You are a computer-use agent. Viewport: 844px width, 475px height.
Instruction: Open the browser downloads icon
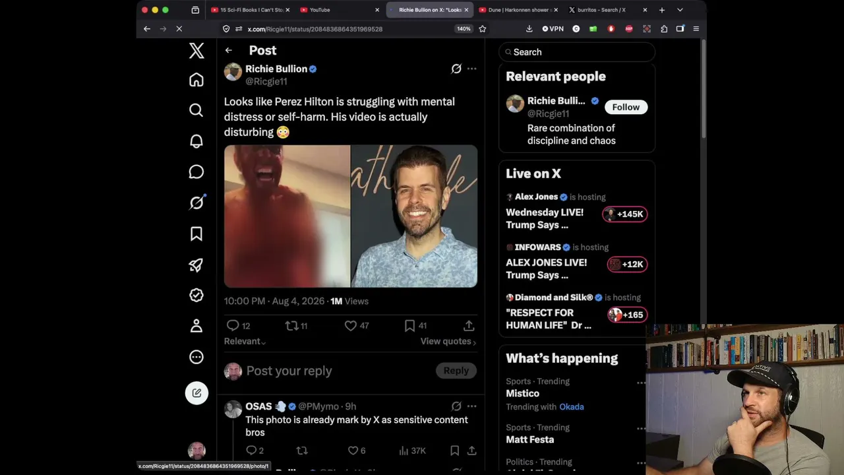tap(529, 29)
